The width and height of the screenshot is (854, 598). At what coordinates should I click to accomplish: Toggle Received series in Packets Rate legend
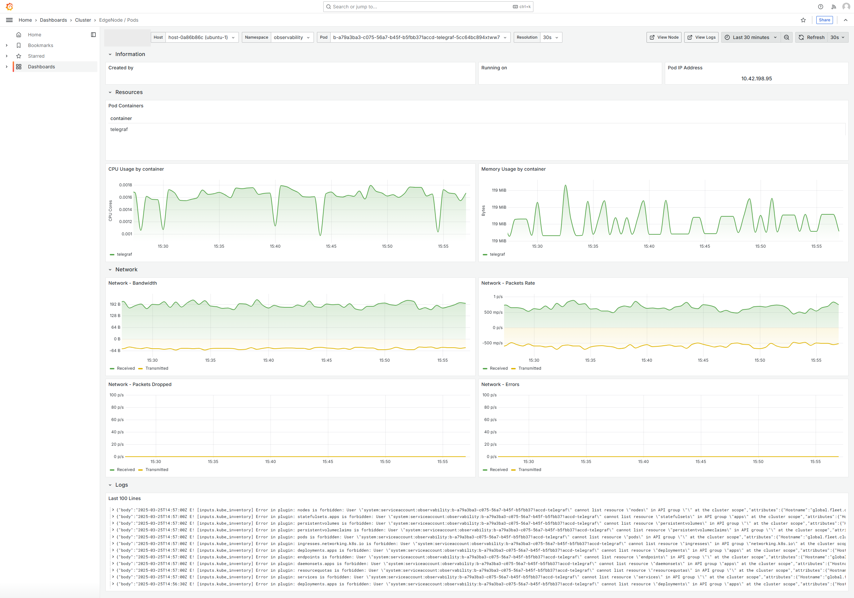click(498, 368)
